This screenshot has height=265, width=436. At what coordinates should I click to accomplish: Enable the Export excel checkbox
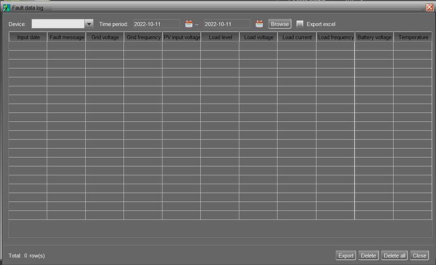coord(300,24)
